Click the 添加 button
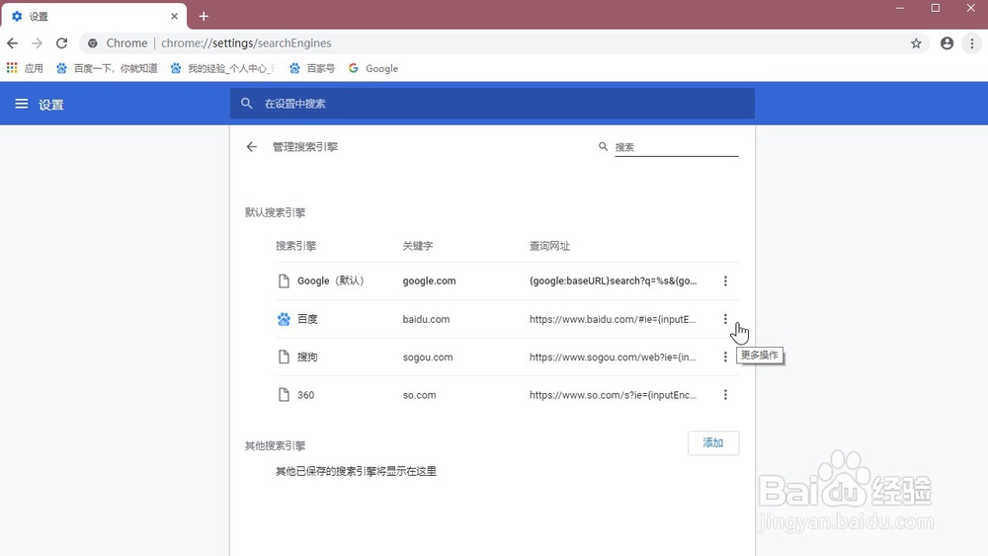 (713, 443)
